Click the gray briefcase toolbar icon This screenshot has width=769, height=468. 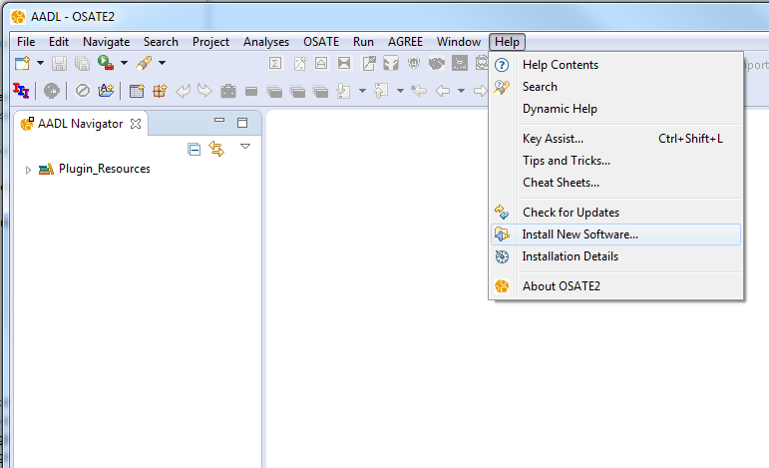[x=228, y=91]
